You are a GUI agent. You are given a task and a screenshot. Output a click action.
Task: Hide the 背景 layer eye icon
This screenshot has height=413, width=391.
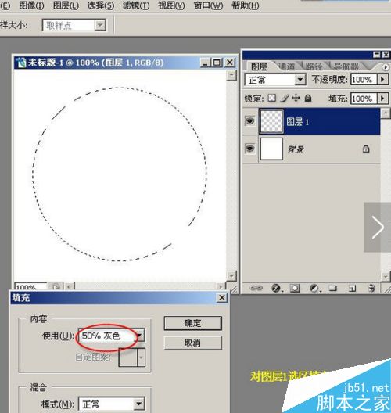click(250, 149)
